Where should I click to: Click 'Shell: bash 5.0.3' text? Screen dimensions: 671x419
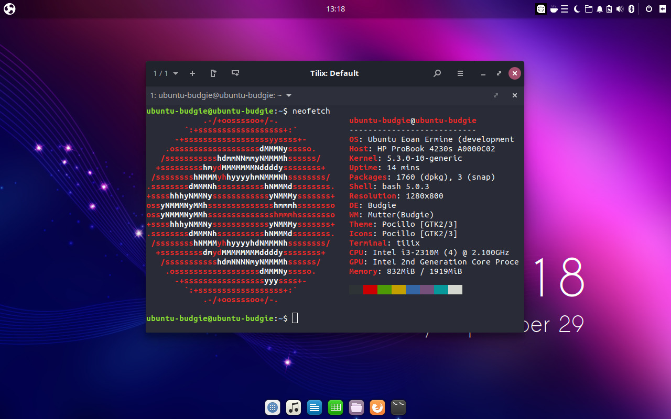click(x=389, y=186)
